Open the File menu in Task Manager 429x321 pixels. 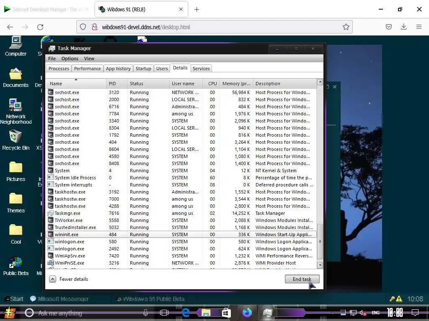(52, 59)
